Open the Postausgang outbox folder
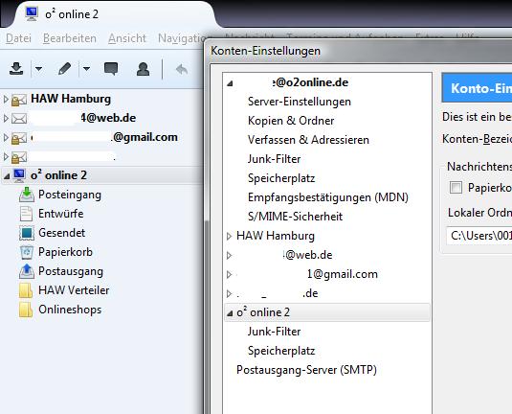 click(71, 271)
